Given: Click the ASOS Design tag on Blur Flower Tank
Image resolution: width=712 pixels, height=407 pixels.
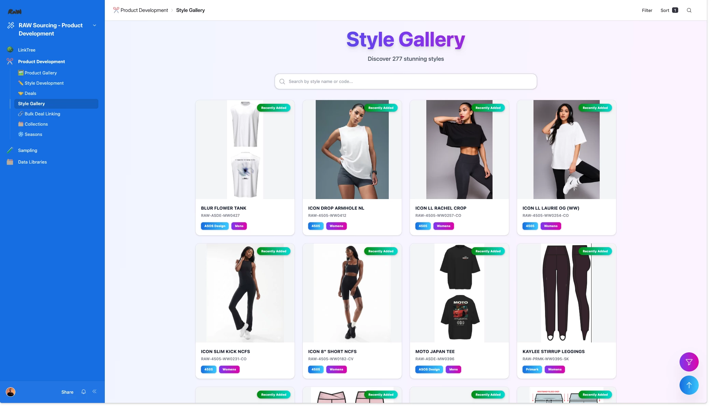Looking at the screenshot, I should pyautogui.click(x=215, y=226).
